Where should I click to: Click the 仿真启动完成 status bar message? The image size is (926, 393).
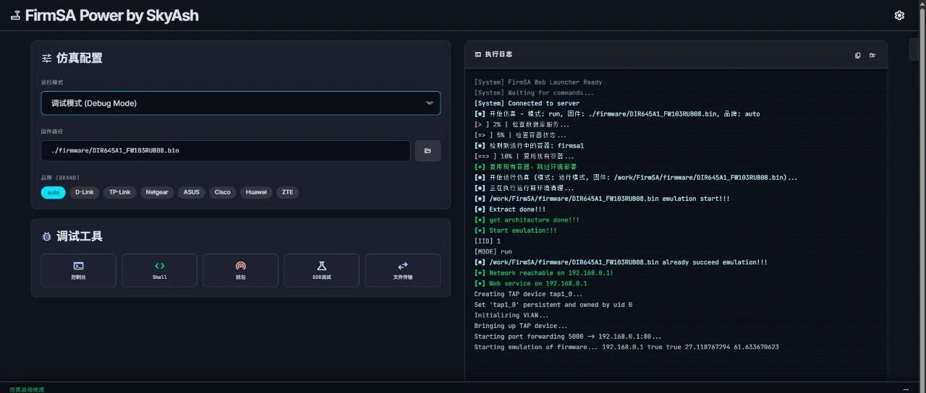27,389
